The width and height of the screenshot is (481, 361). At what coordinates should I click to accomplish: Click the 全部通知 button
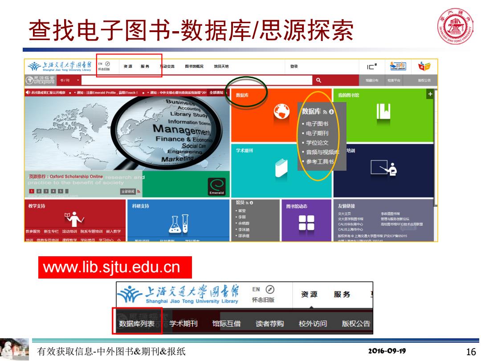tap(216, 92)
